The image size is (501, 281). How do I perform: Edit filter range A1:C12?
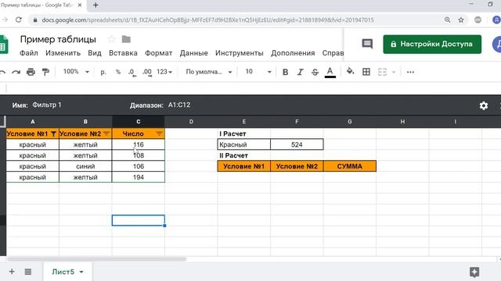click(179, 105)
